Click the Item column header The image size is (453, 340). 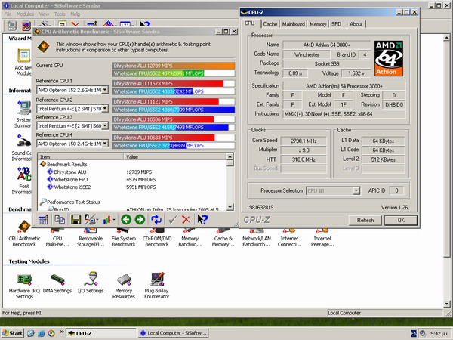click(x=81, y=157)
